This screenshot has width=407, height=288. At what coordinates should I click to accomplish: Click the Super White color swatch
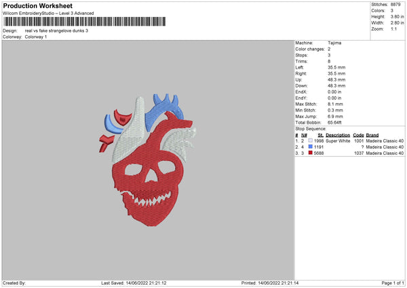(310, 141)
